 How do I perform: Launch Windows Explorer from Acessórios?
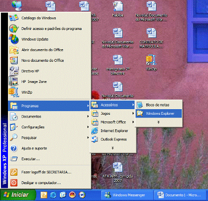coord(159,113)
